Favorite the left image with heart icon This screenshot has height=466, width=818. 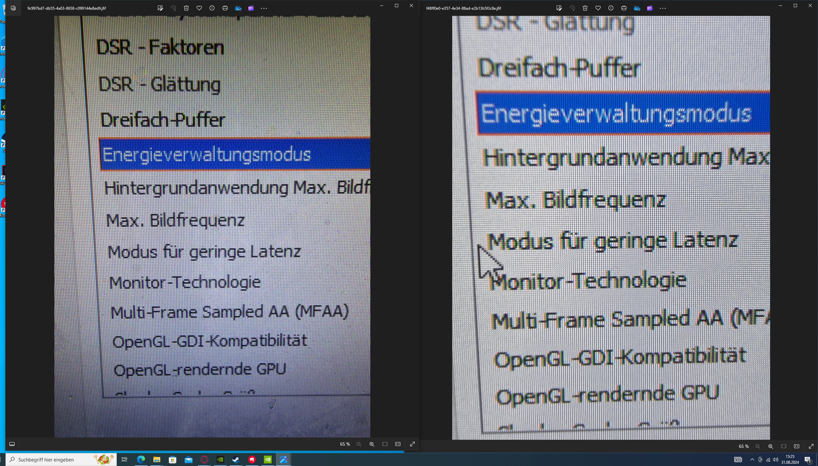pos(199,8)
